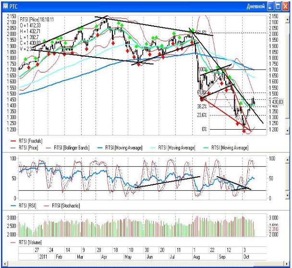Select the RTSI [Fractals] legend entry

tap(26, 141)
